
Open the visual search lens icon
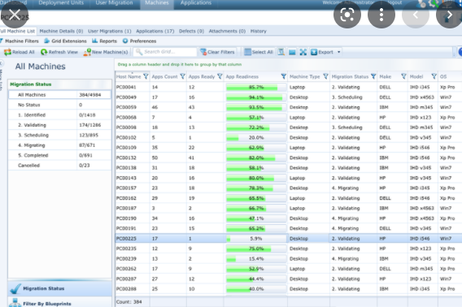347,15
